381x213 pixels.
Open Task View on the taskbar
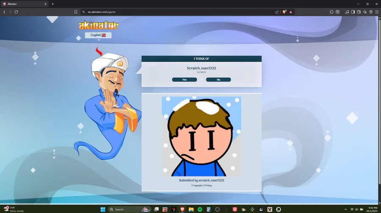(x=157, y=209)
